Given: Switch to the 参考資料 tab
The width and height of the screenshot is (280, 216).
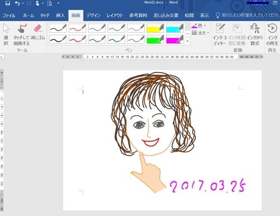Looking at the screenshot, I should 138,15.
